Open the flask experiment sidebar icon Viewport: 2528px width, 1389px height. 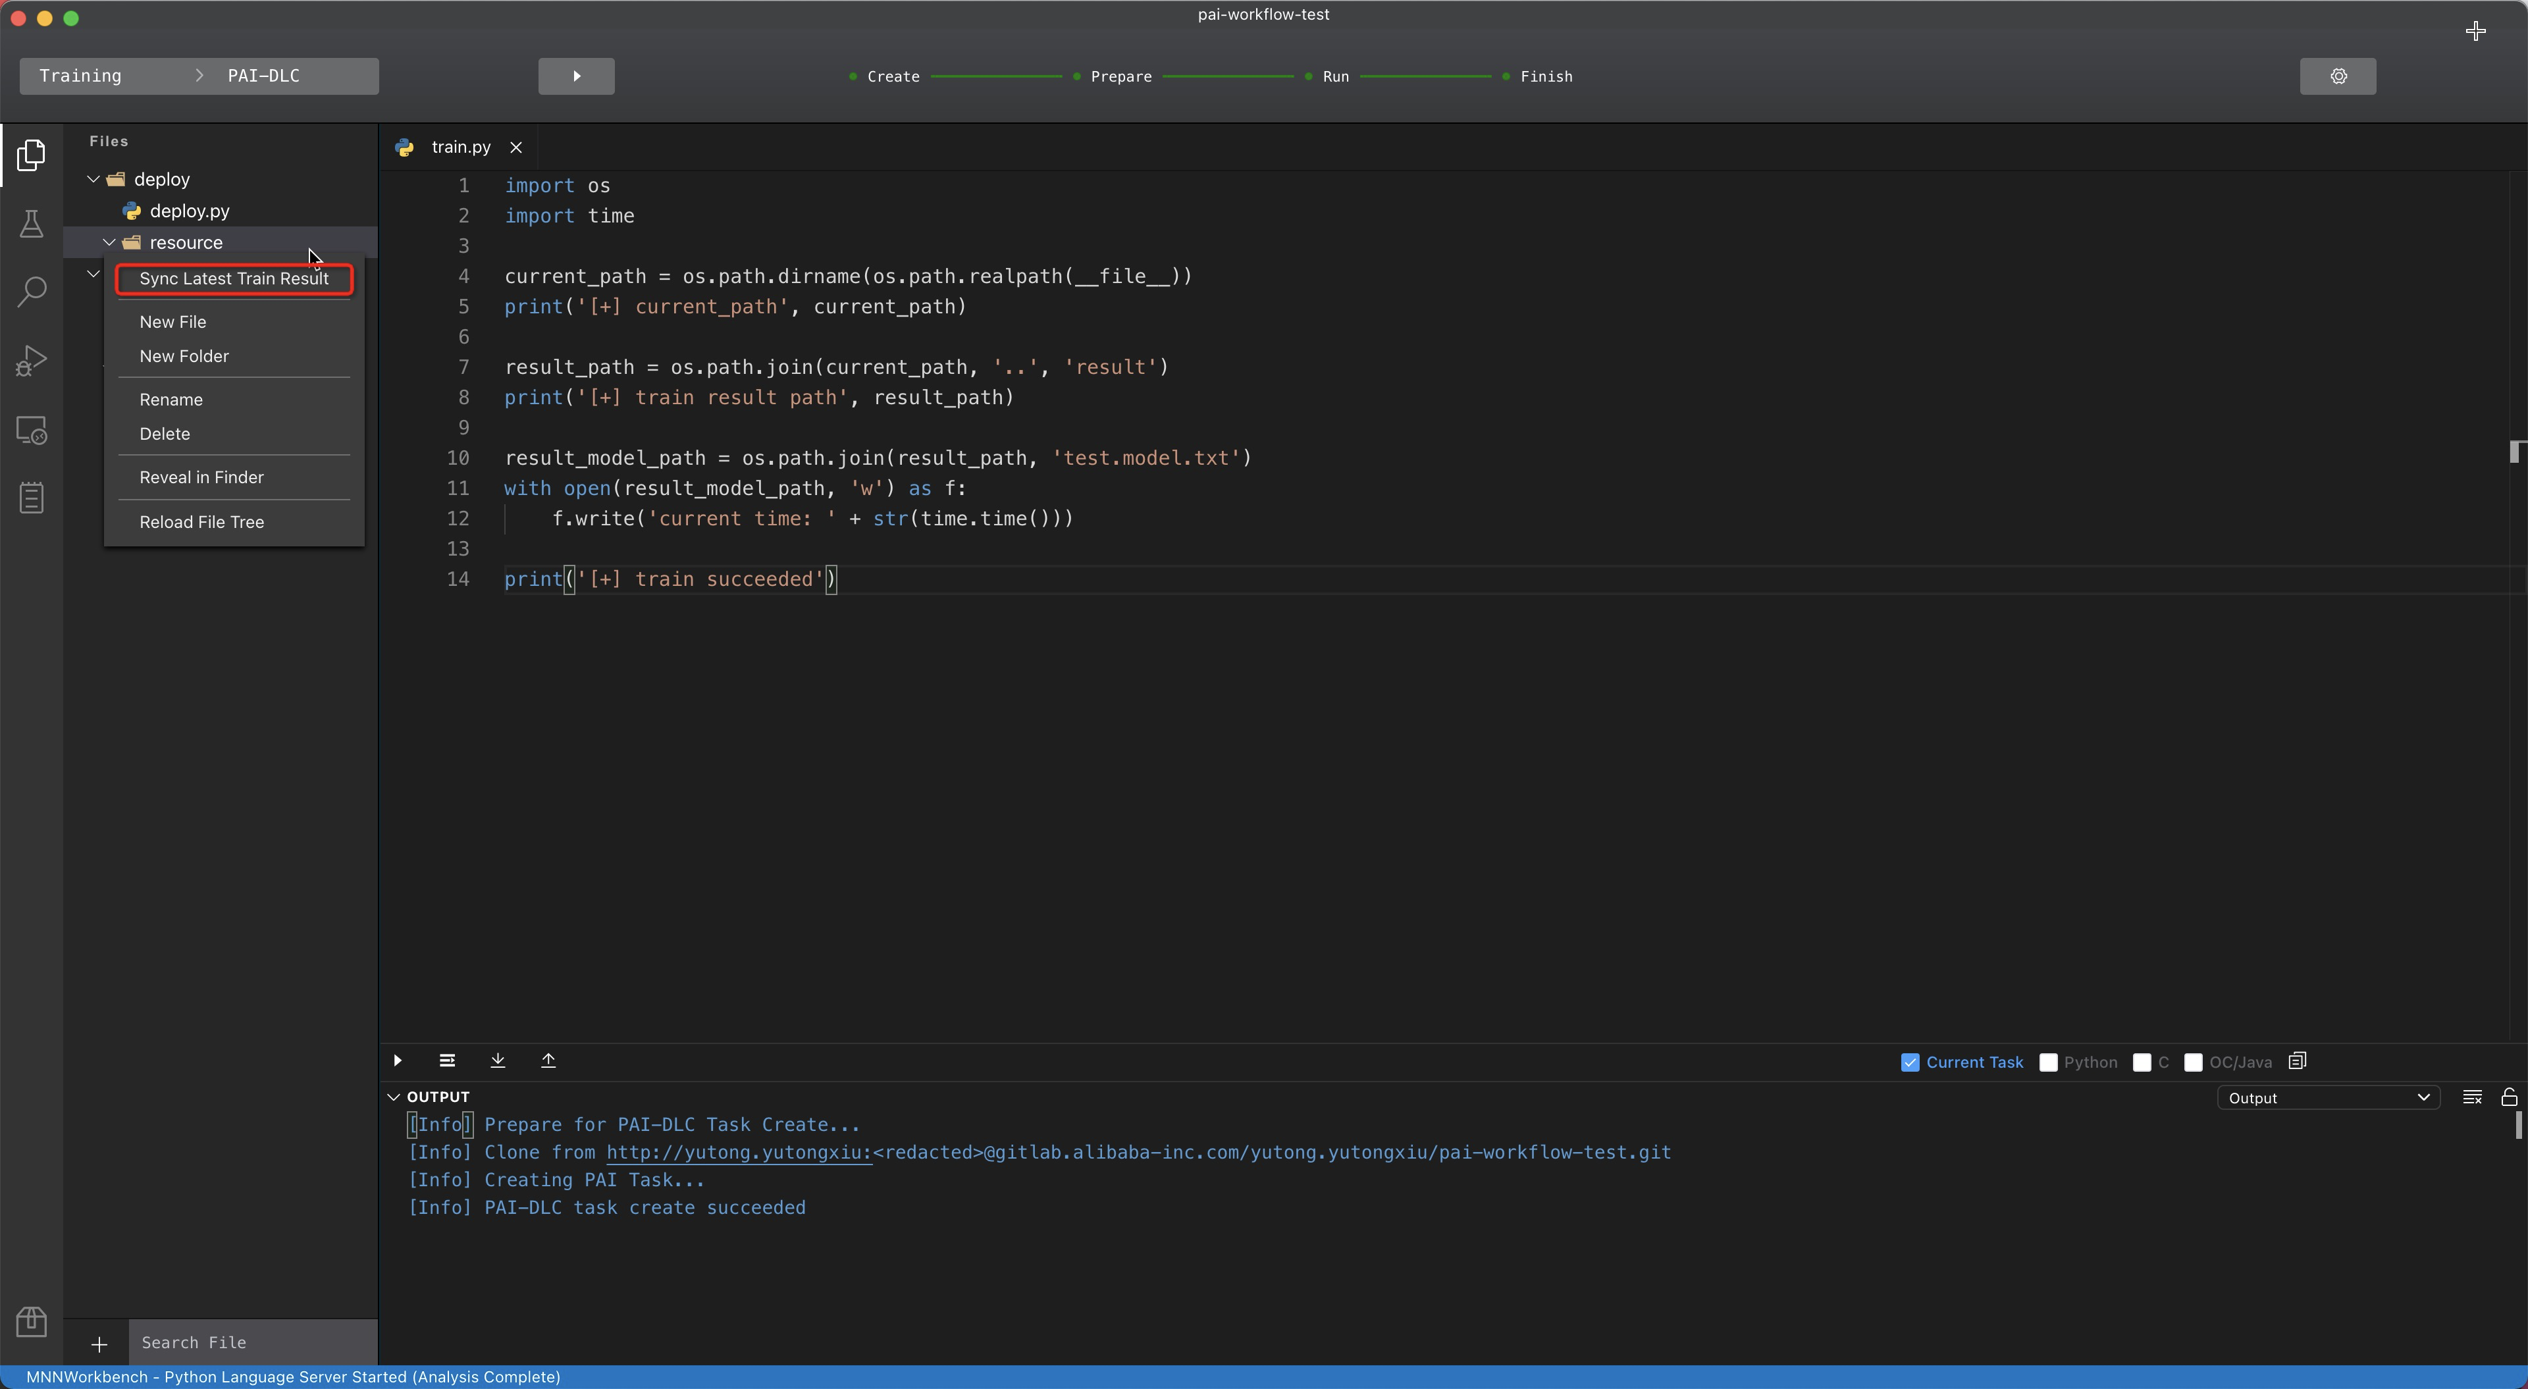tap(32, 224)
